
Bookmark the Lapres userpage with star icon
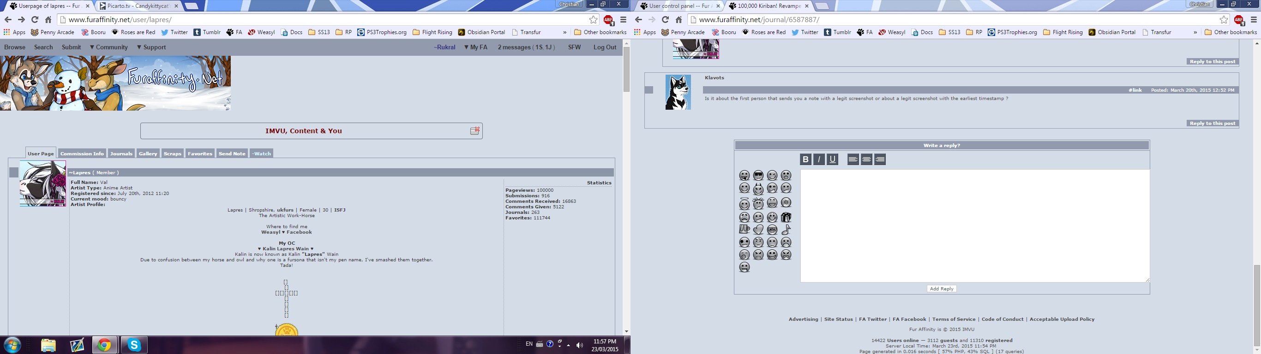pos(593,19)
